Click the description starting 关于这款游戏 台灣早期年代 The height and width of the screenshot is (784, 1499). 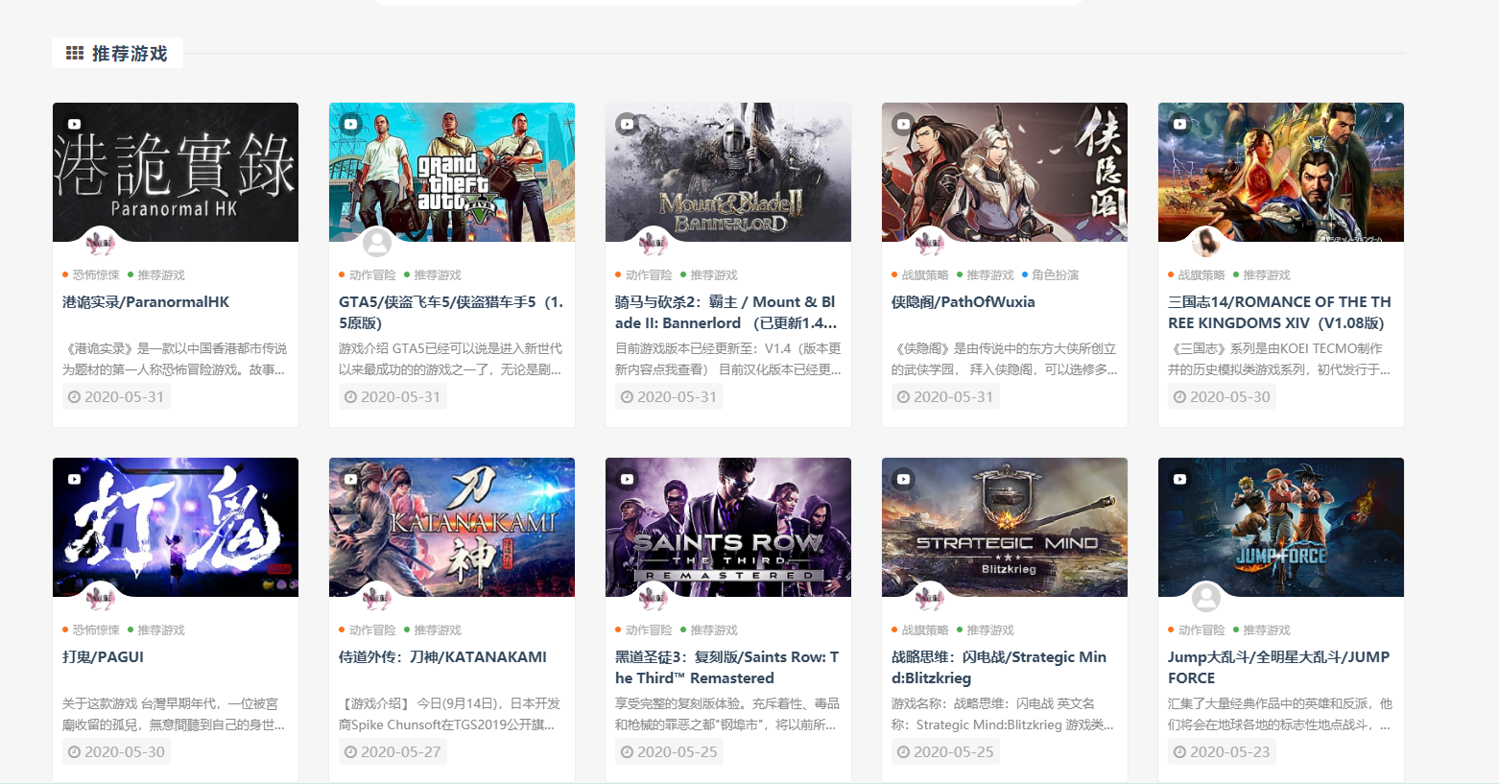pos(174,714)
